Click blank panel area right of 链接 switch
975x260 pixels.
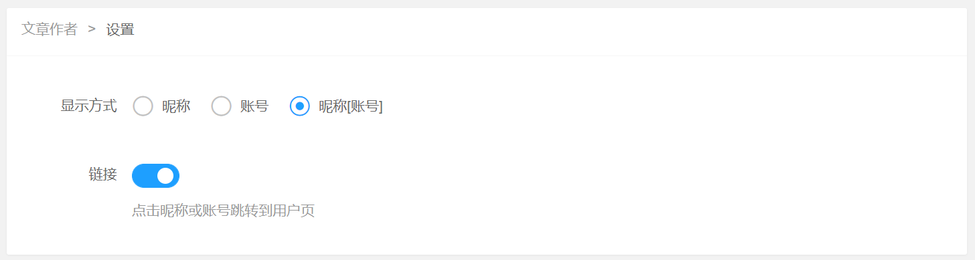[569, 176]
